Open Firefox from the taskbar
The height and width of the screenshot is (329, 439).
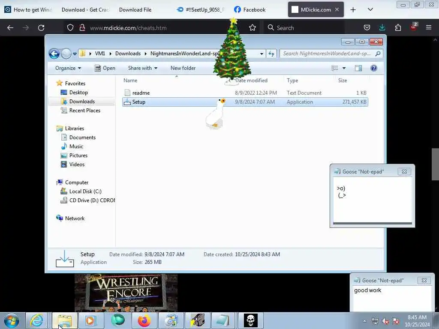[144, 320]
